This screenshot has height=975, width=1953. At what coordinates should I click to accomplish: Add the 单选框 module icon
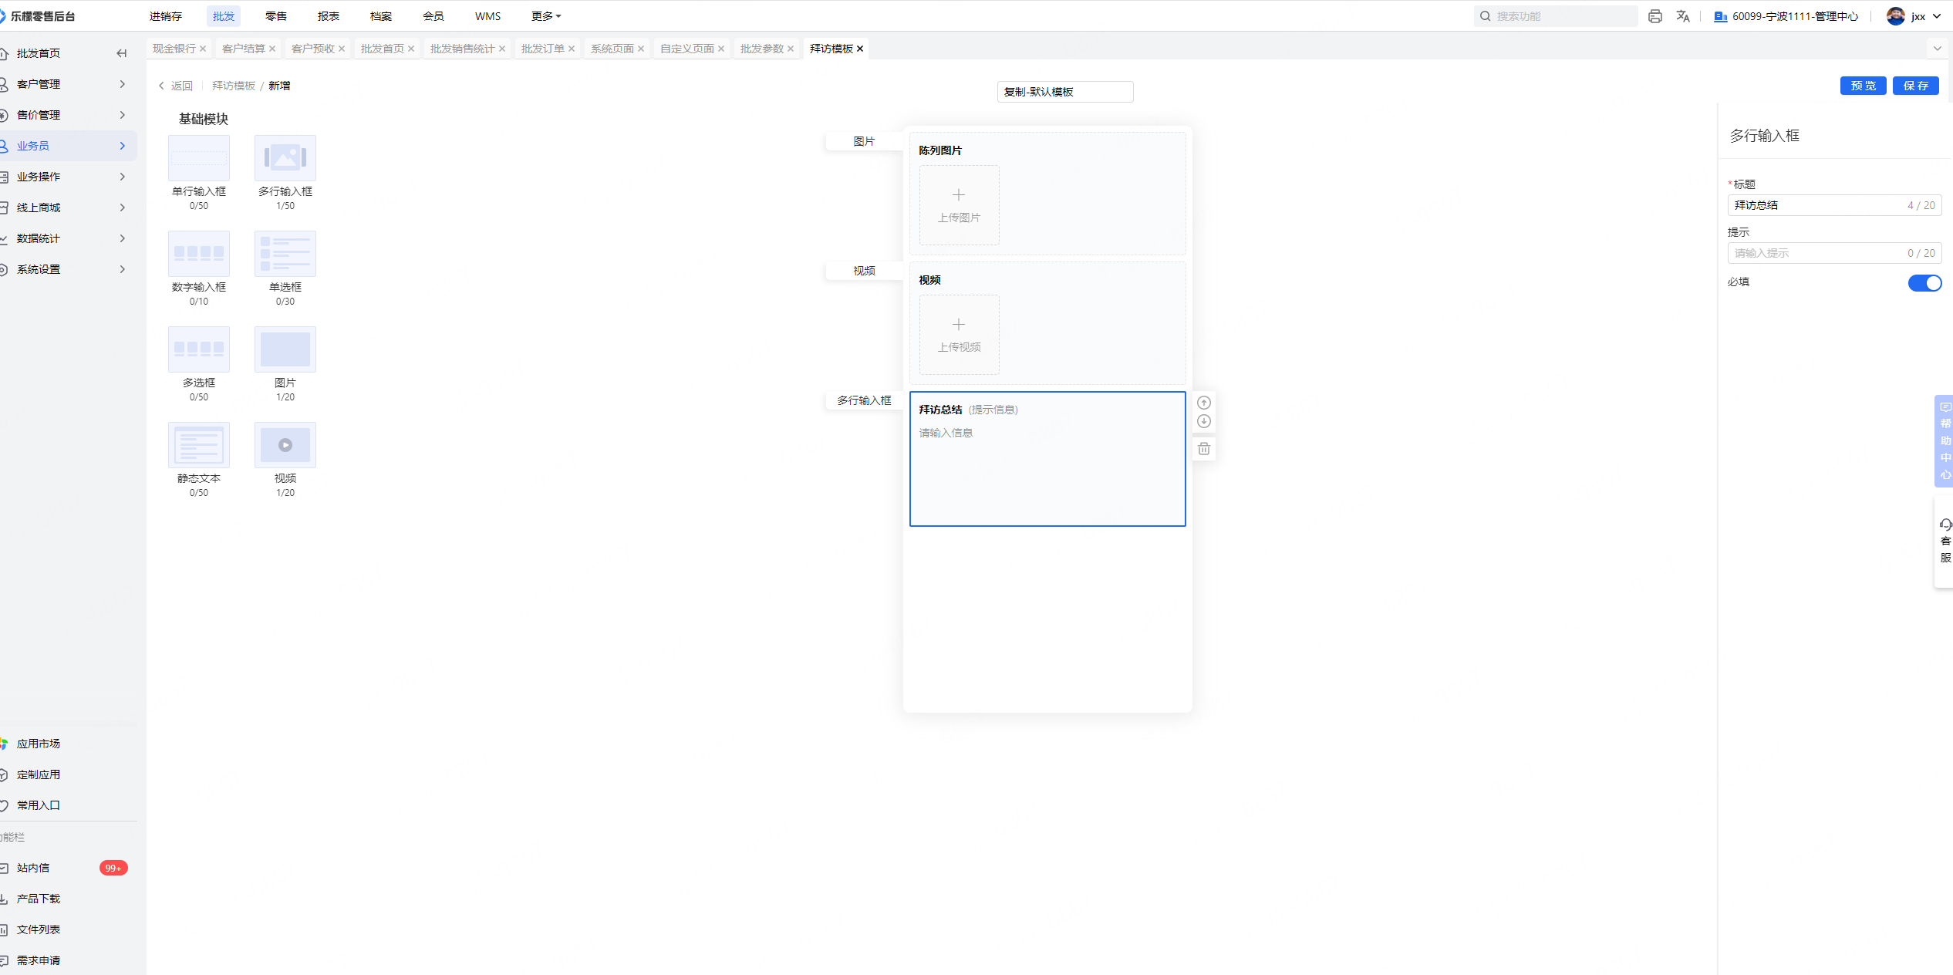[285, 254]
